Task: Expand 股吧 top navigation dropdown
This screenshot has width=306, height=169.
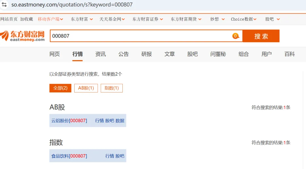Action: (x=273, y=19)
